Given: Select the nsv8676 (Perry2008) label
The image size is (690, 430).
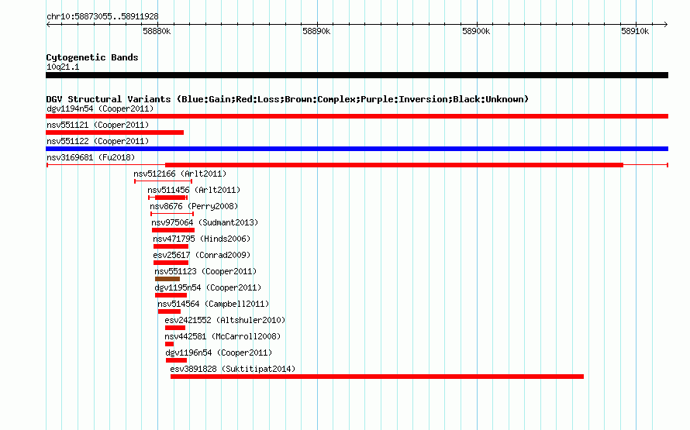Looking at the screenshot, I should [194, 206].
